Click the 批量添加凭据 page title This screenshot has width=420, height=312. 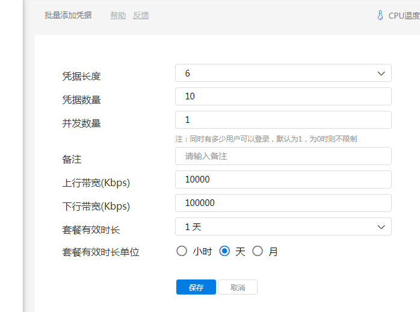[x=68, y=16]
